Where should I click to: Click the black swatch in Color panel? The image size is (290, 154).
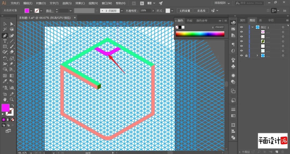click(180, 27)
